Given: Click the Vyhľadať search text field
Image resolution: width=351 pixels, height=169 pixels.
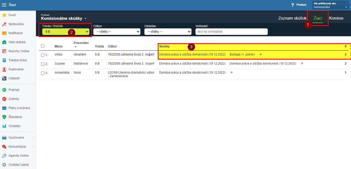Looking at the screenshot, I should click(x=231, y=32).
